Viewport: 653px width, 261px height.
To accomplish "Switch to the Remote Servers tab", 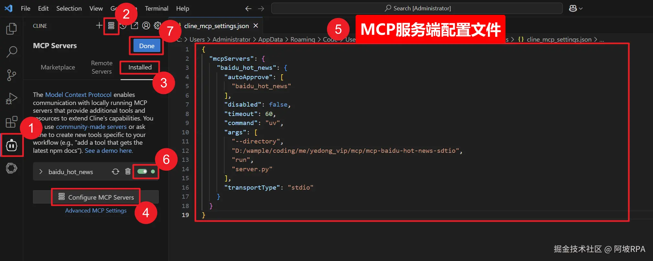I will (102, 67).
